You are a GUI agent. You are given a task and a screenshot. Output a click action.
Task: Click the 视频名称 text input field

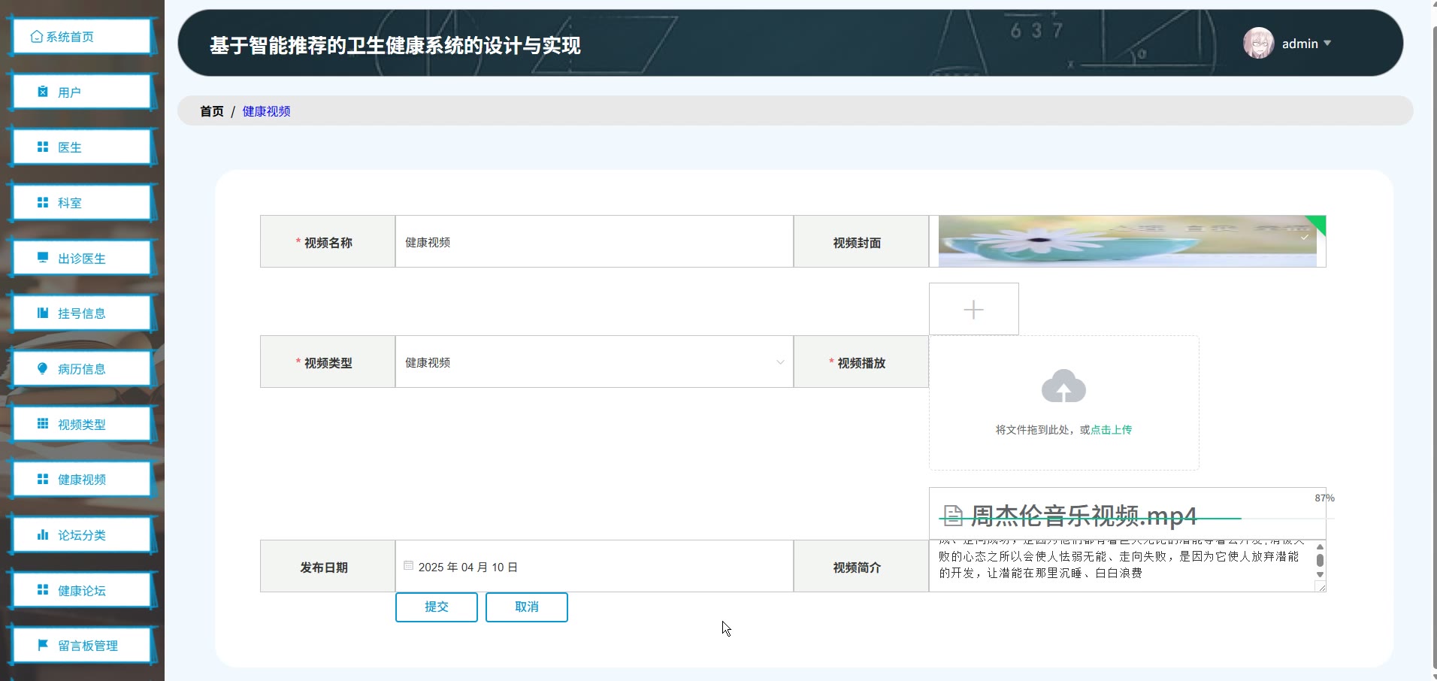coord(594,242)
